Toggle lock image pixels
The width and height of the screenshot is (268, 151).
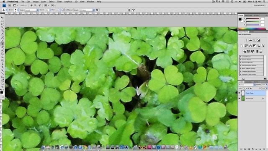(x=246, y=89)
